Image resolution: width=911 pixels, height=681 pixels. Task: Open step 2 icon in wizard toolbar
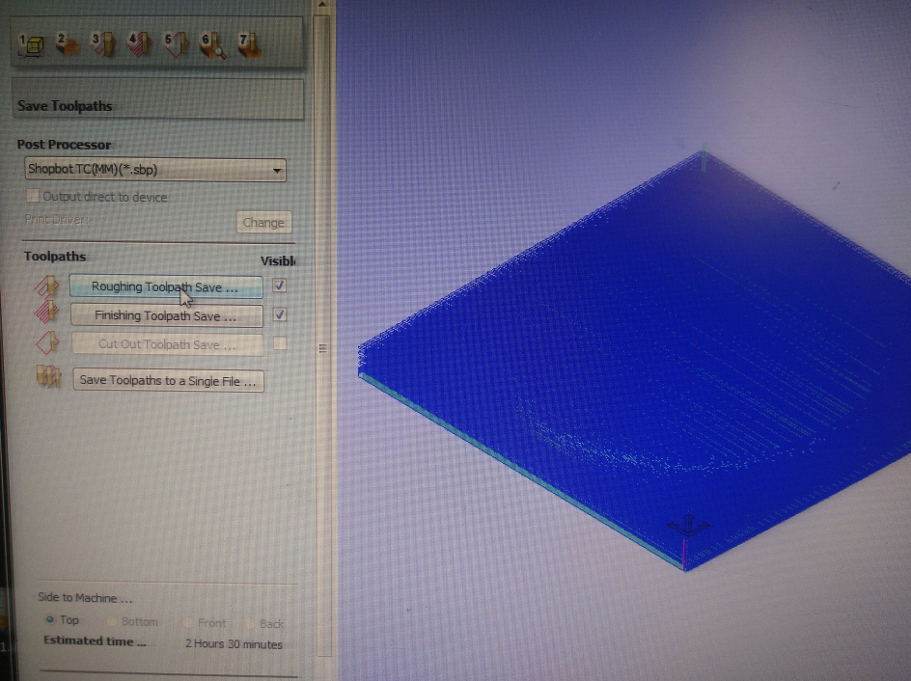[x=68, y=44]
